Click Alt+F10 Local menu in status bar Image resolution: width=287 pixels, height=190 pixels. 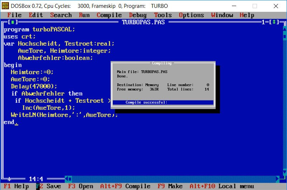[222, 186]
